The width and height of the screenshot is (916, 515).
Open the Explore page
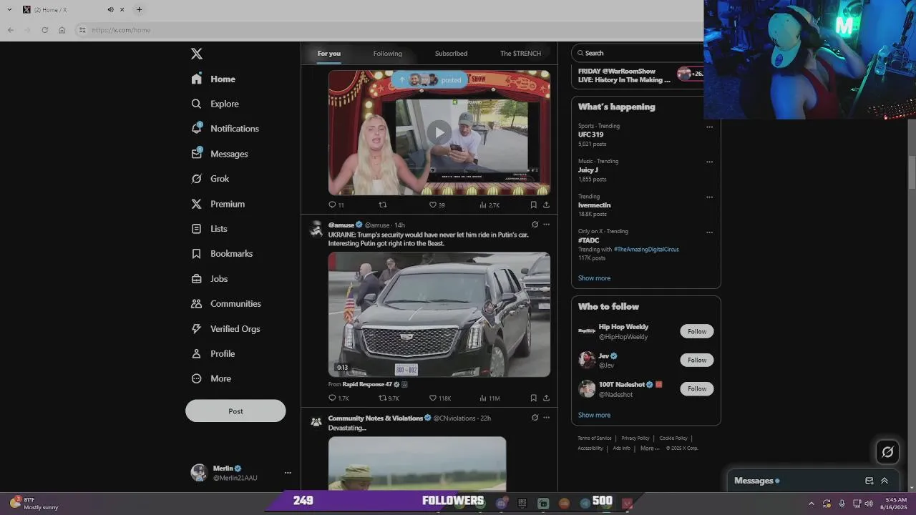(x=215, y=104)
